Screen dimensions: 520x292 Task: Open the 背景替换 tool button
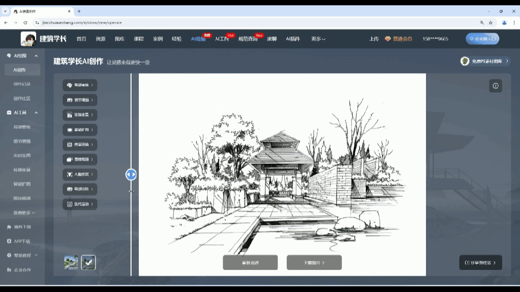tap(80, 145)
